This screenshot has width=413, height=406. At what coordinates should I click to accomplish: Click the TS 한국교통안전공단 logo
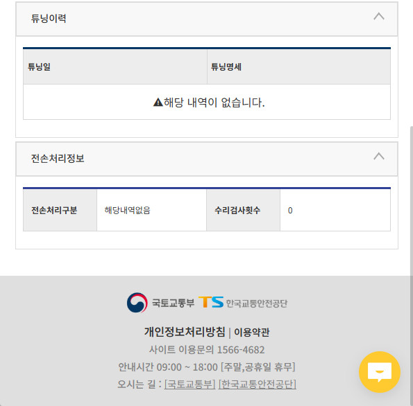click(242, 303)
